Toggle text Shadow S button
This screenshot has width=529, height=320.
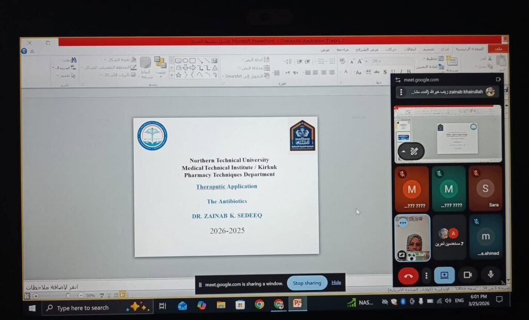[x=385, y=72]
